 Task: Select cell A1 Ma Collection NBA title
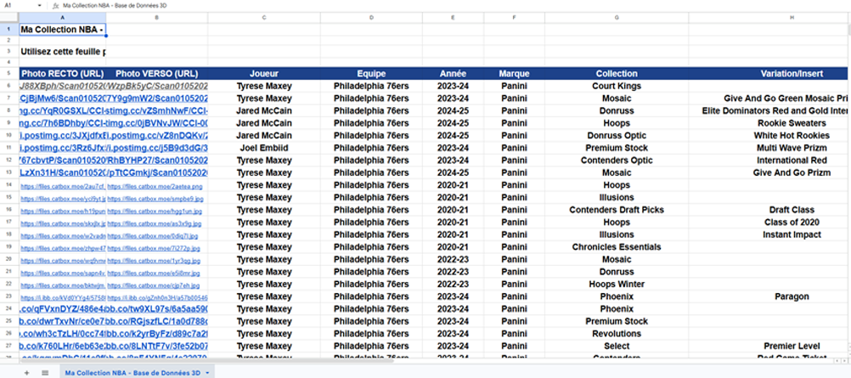point(62,30)
